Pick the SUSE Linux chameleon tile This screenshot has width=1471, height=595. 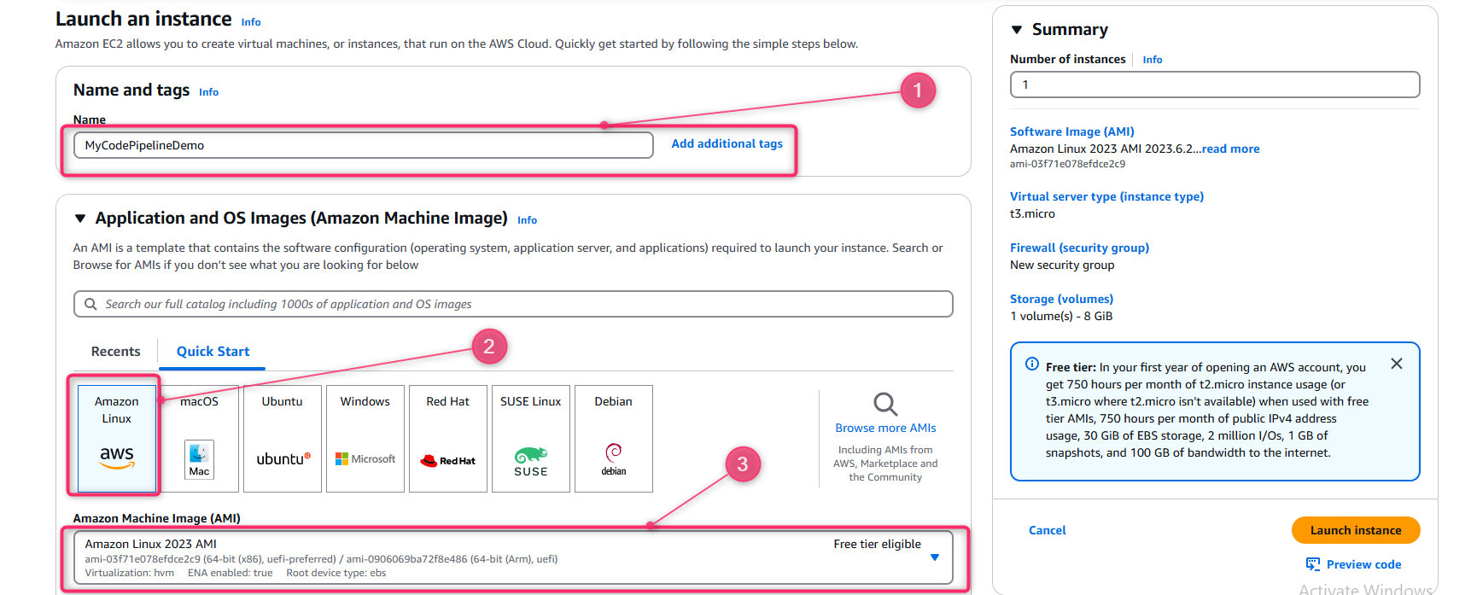531,438
